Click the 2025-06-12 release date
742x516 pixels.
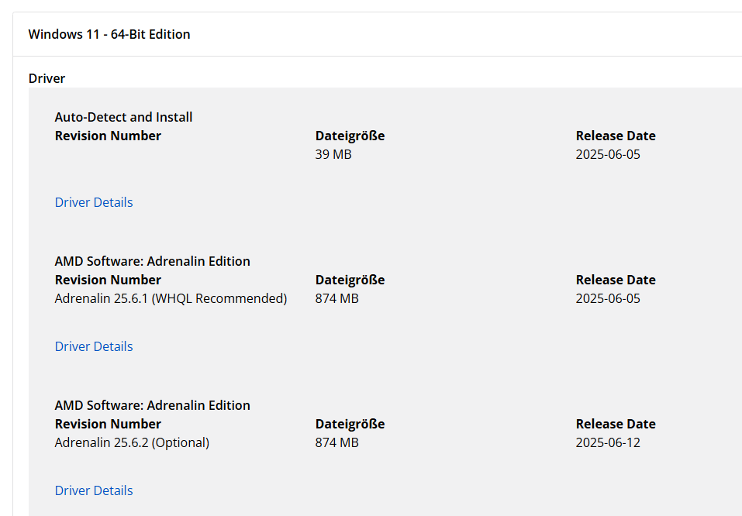(x=608, y=442)
